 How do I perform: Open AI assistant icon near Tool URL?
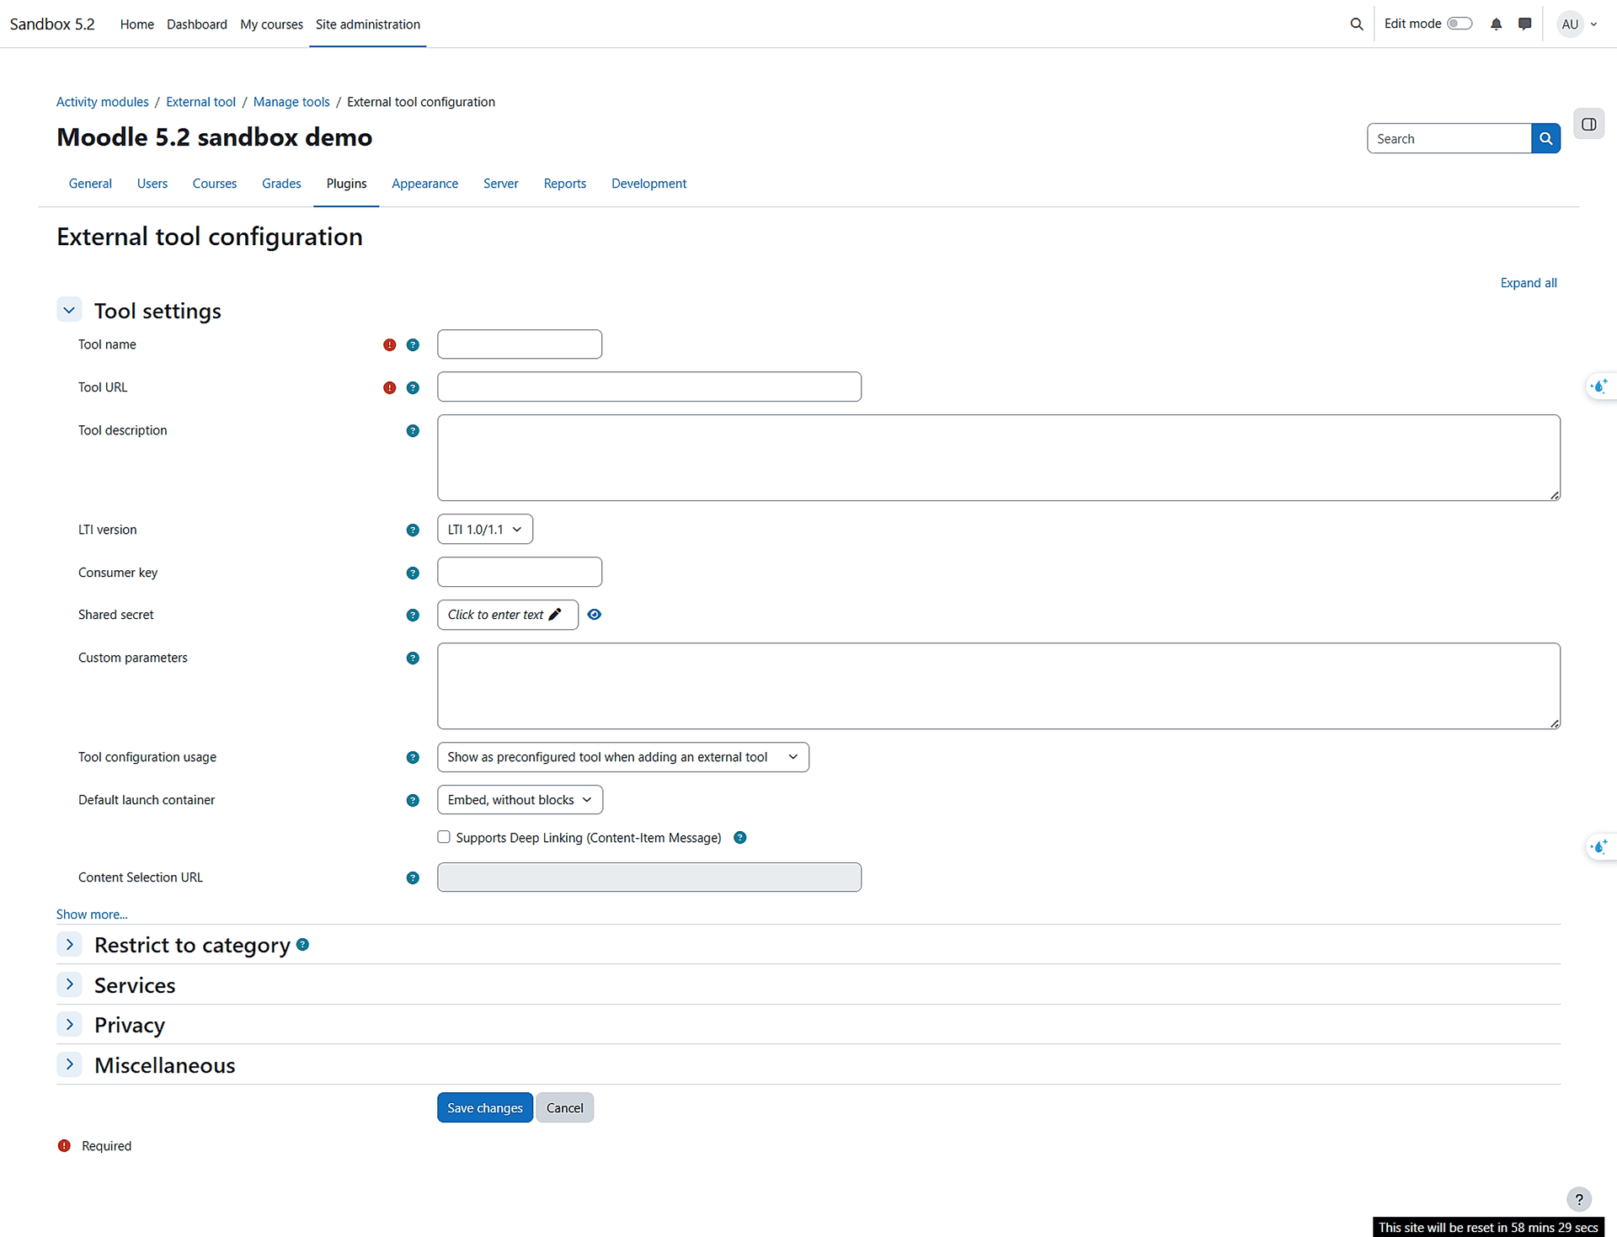(1599, 386)
